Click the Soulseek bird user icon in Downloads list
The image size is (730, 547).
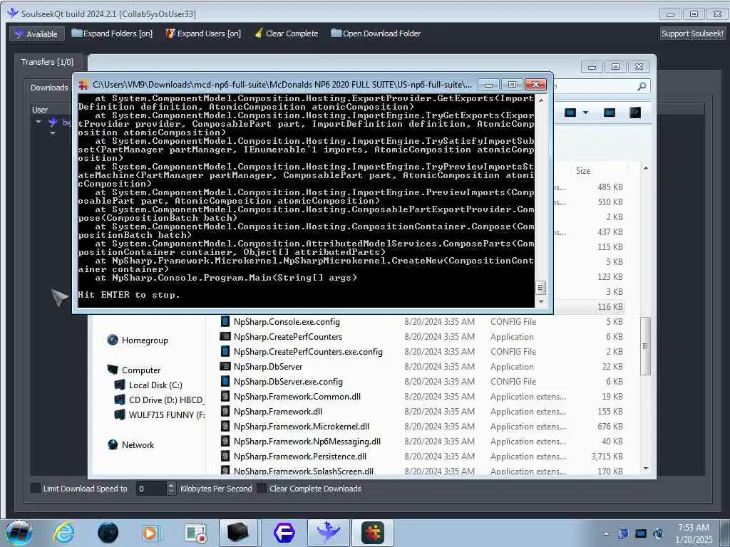[x=53, y=122]
